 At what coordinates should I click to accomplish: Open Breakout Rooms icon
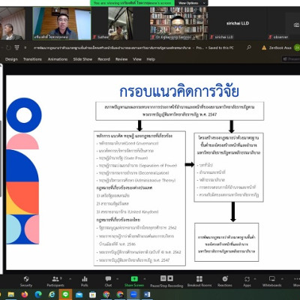pos(199,279)
